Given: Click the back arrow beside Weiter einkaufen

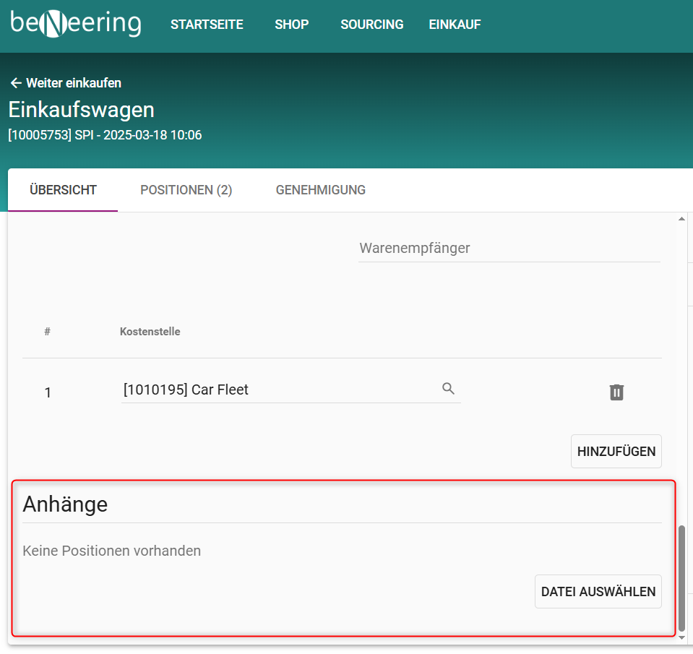Looking at the screenshot, I should (15, 83).
